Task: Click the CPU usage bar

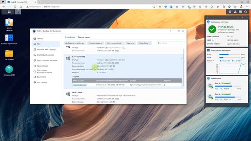Action: pos(229,55)
